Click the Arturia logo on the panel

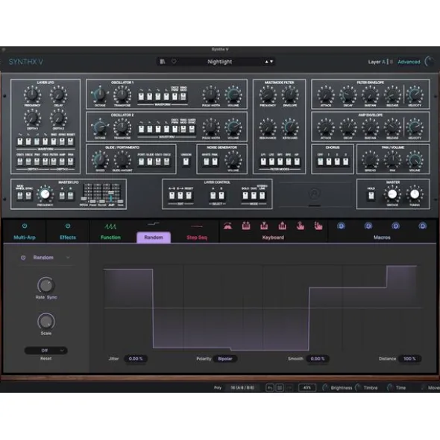(x=314, y=194)
